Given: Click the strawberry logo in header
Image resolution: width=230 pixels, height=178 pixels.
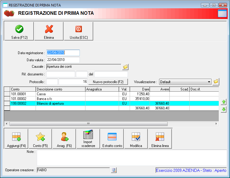Looking at the screenshot, I should [9, 13].
